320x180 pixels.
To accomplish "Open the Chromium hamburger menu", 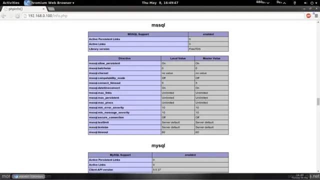I will 316,15.
